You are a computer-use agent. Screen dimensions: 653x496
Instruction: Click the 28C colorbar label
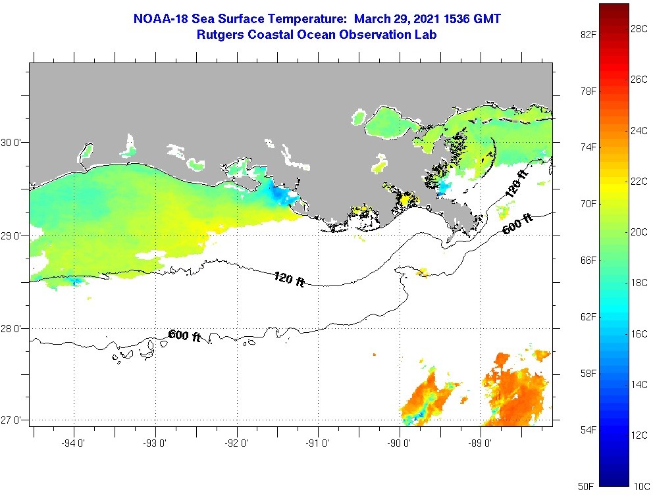click(639, 29)
